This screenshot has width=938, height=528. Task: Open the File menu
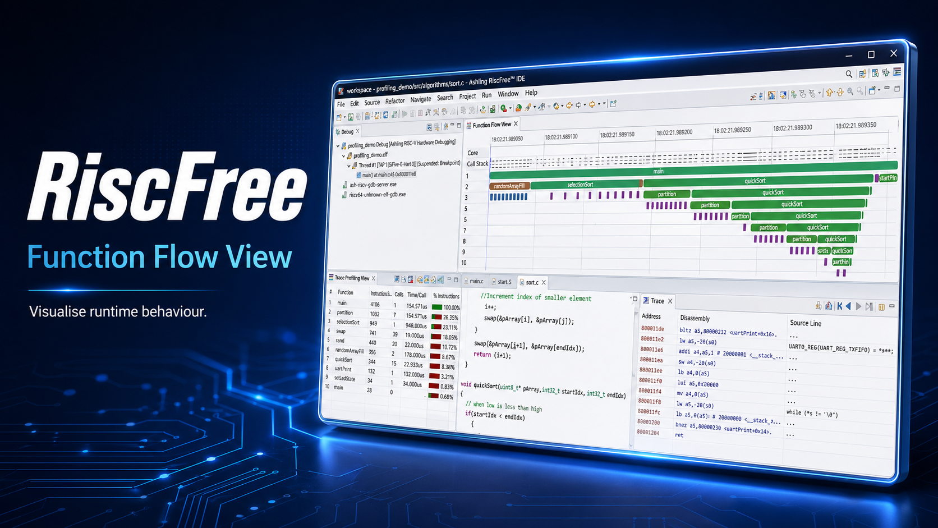pyautogui.click(x=341, y=104)
